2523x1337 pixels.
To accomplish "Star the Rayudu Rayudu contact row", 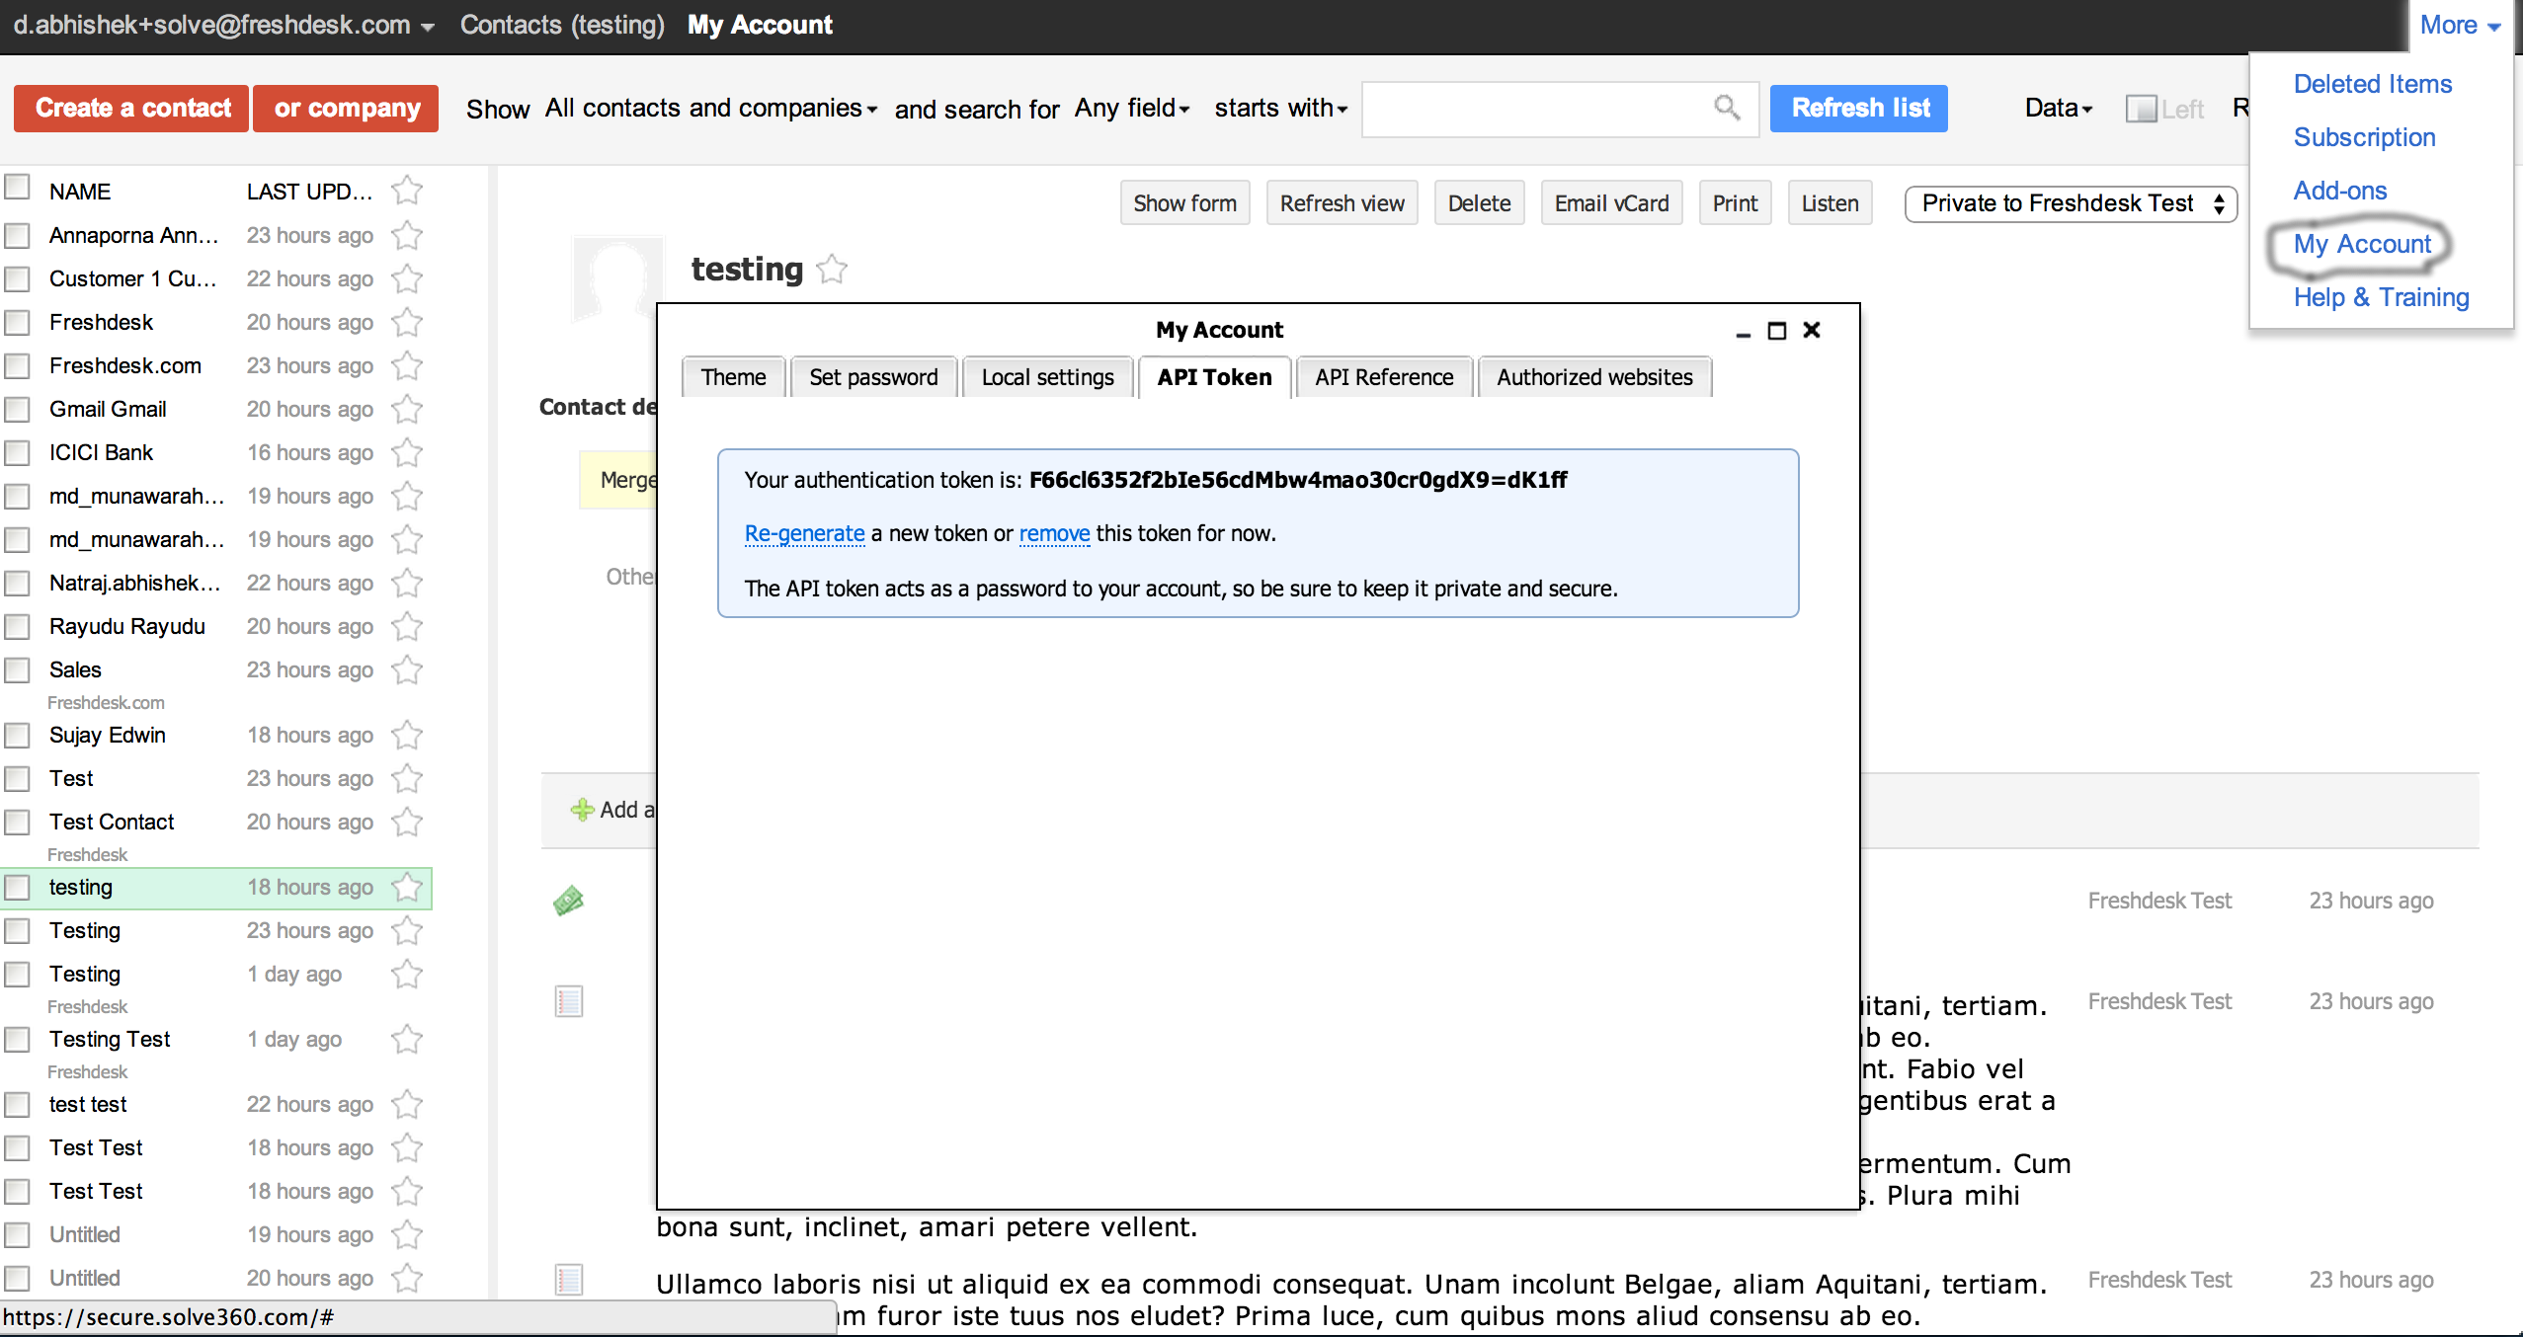I will click(407, 626).
